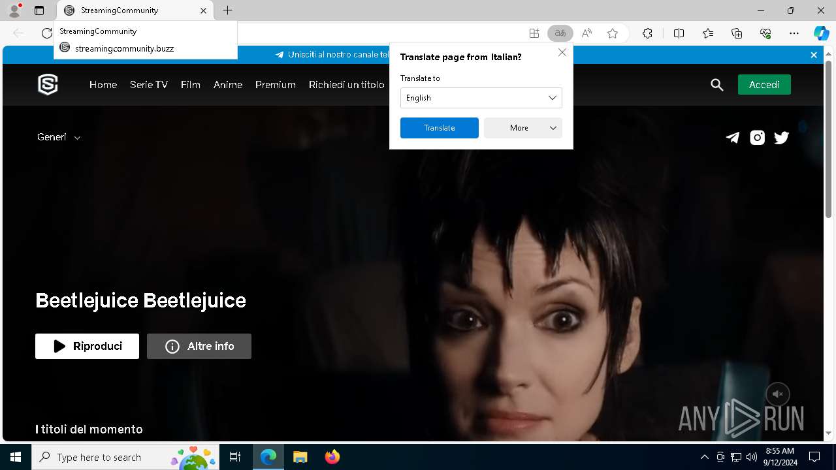836x470 pixels.
Task: Click the site search magnifier icon
Action: click(717, 85)
